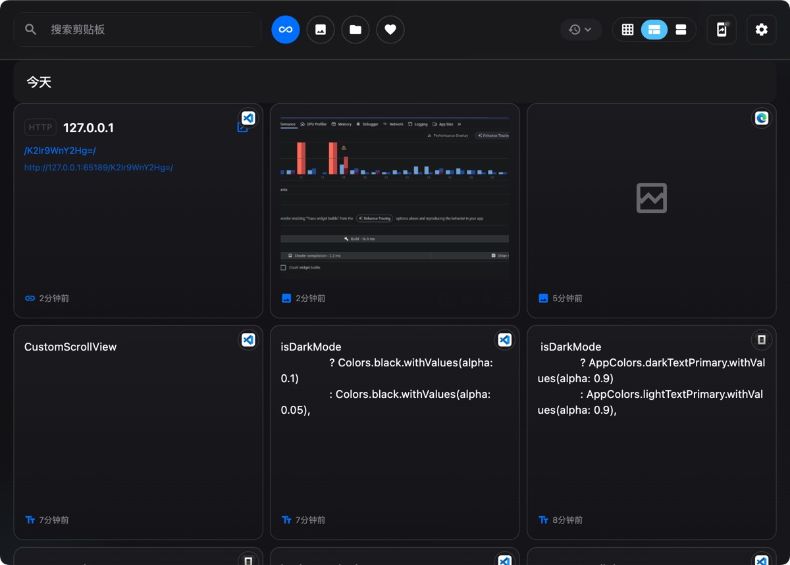The width and height of the screenshot is (790, 565).
Task: Click text-type icon beside 8分钟前
Action: tap(543, 520)
